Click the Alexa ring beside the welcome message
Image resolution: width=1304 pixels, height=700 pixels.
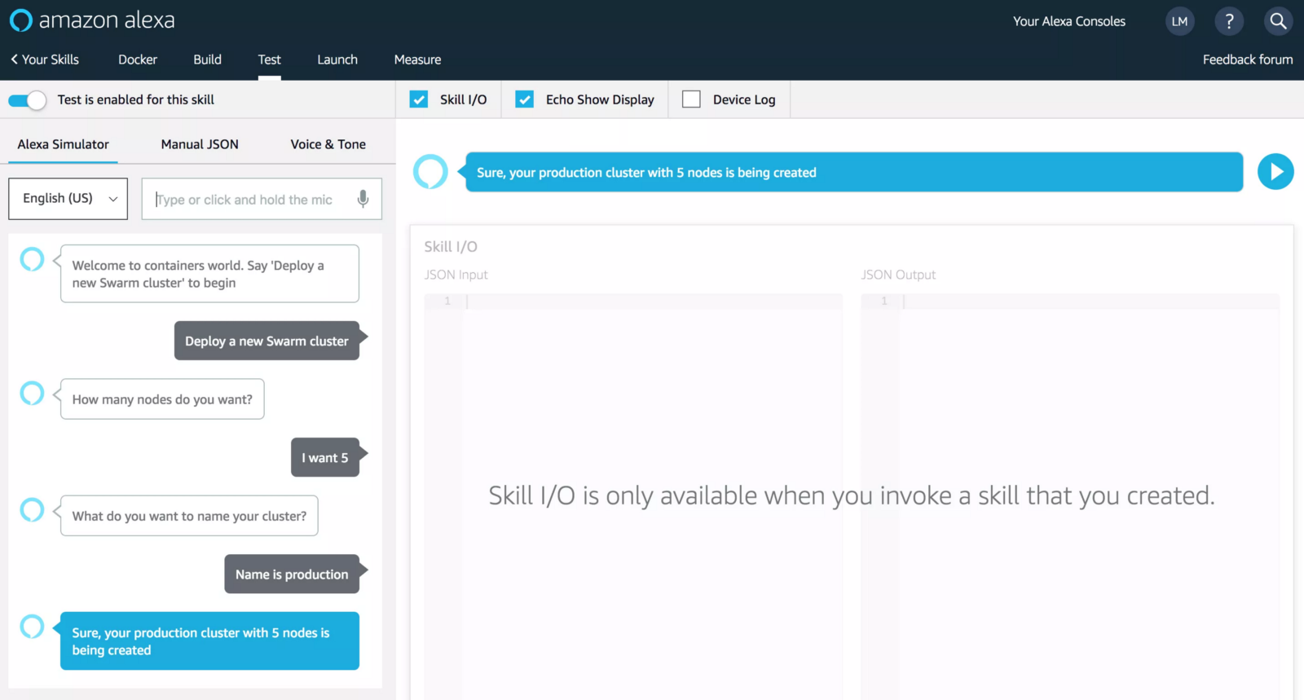(32, 259)
